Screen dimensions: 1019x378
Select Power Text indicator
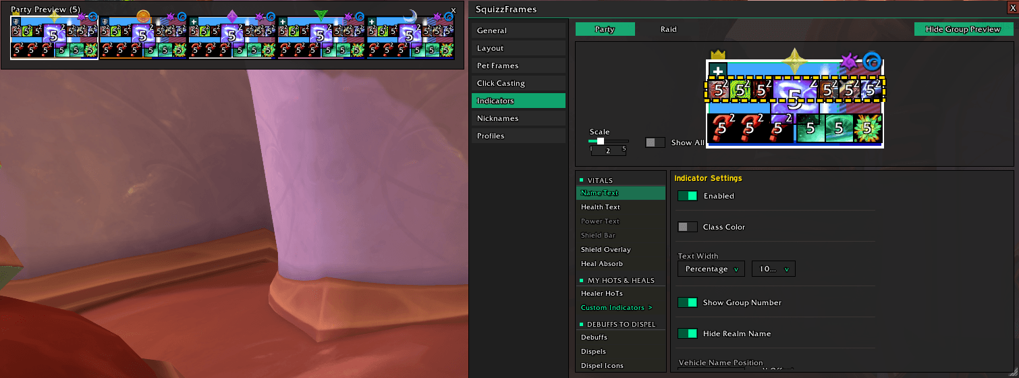point(622,221)
